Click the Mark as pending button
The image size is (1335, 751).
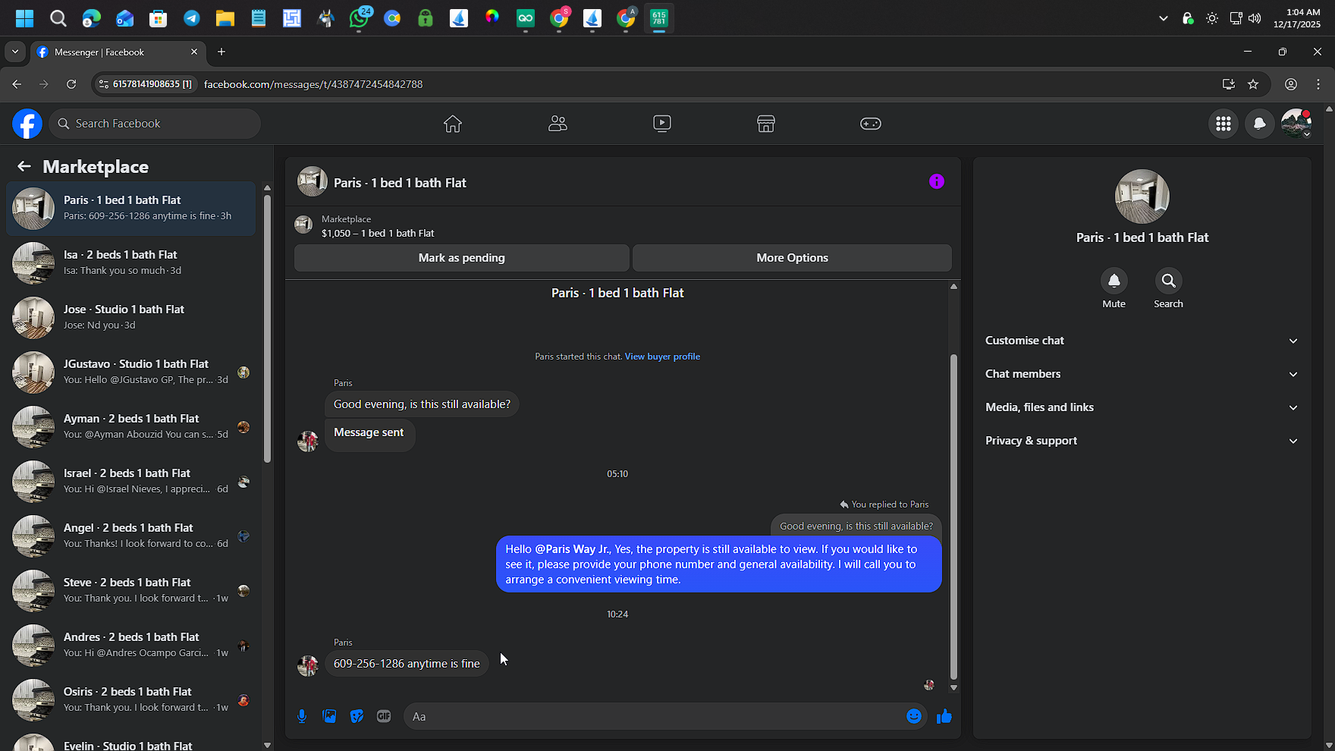462,258
